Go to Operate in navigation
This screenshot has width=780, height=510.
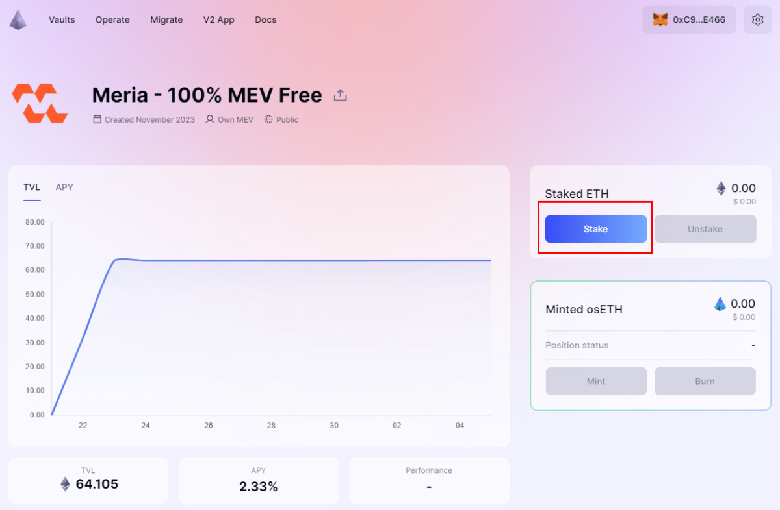point(112,19)
